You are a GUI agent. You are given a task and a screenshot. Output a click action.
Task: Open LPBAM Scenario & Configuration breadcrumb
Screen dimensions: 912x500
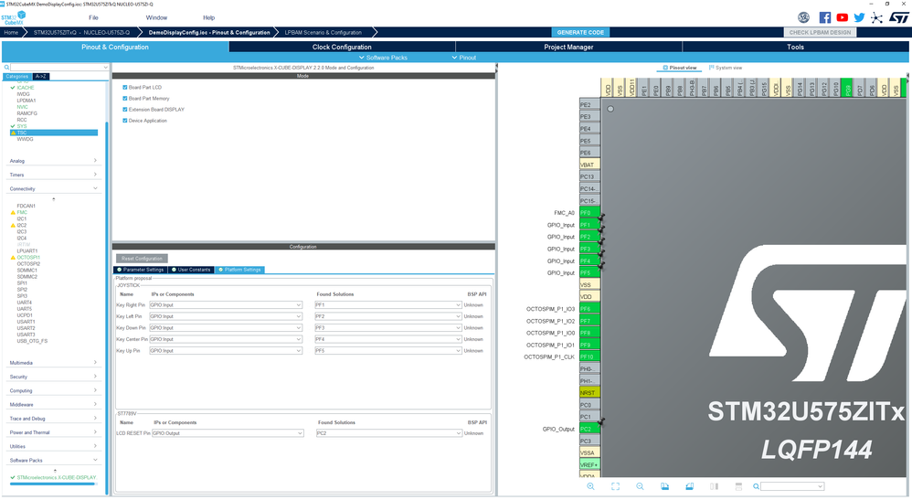(x=323, y=33)
